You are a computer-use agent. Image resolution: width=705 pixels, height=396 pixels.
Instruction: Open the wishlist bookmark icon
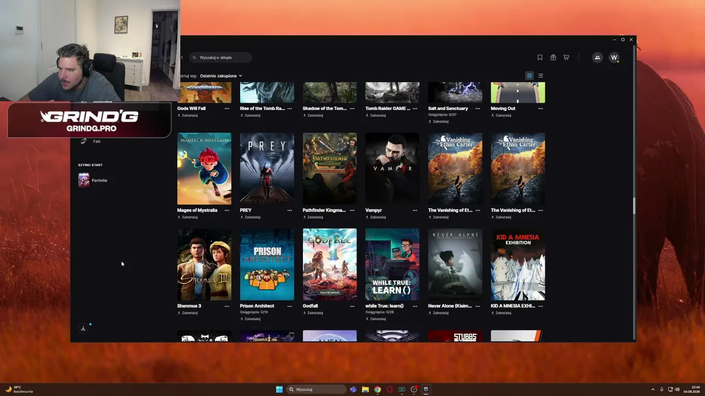click(x=540, y=57)
